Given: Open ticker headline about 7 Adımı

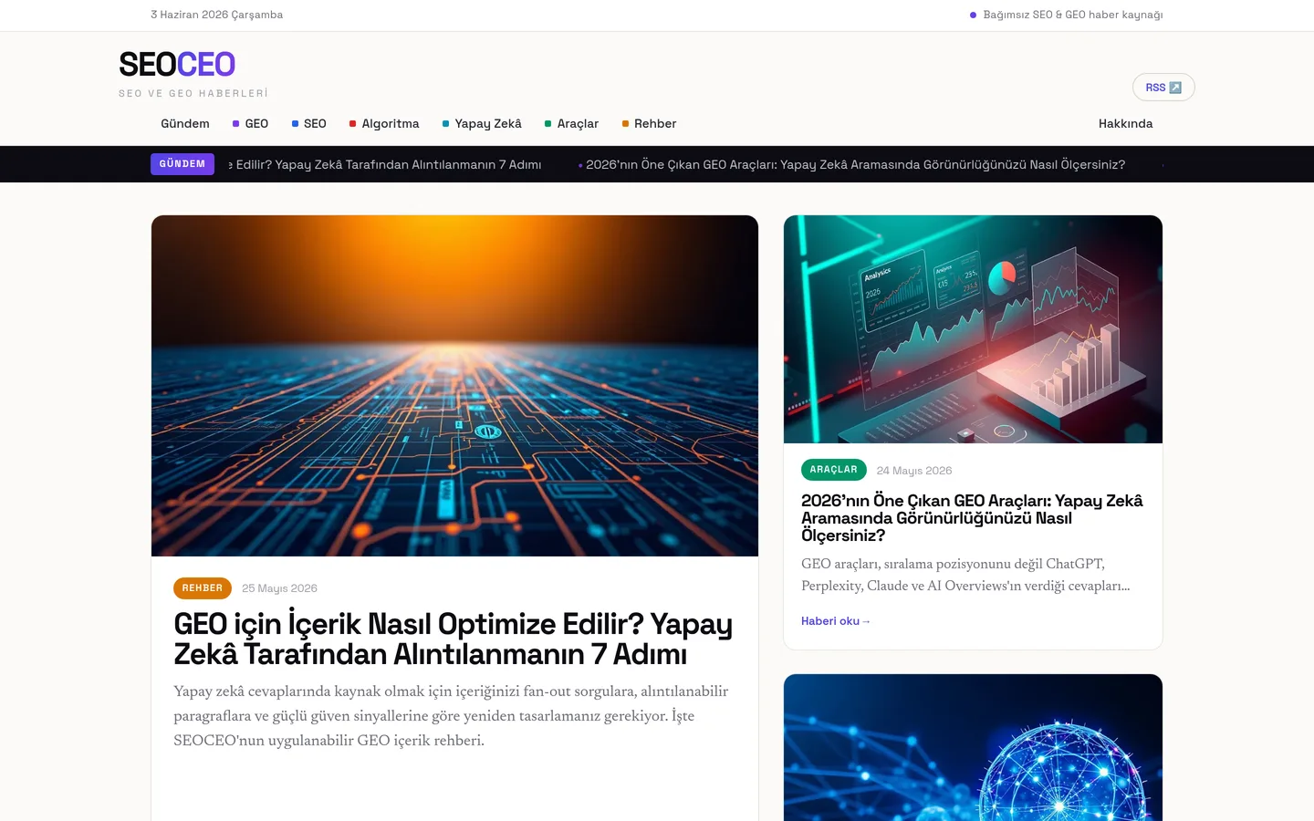Looking at the screenshot, I should (x=385, y=165).
